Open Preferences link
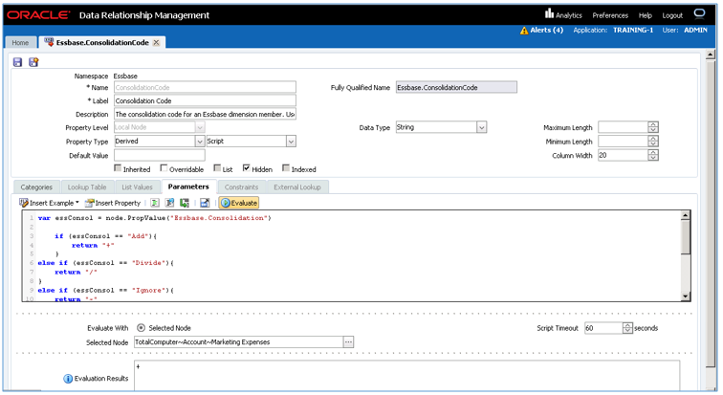This screenshot has width=723, height=395. point(610,15)
